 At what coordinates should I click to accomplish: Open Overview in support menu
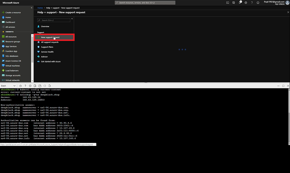click(x=43, y=27)
